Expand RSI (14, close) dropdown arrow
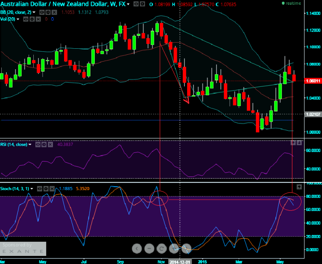The height and width of the screenshot is (264, 322). pos(30,145)
